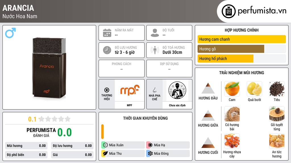291x163 pixels.
Task: Click the Mùa Xuân flower icon
Action: pos(105,145)
